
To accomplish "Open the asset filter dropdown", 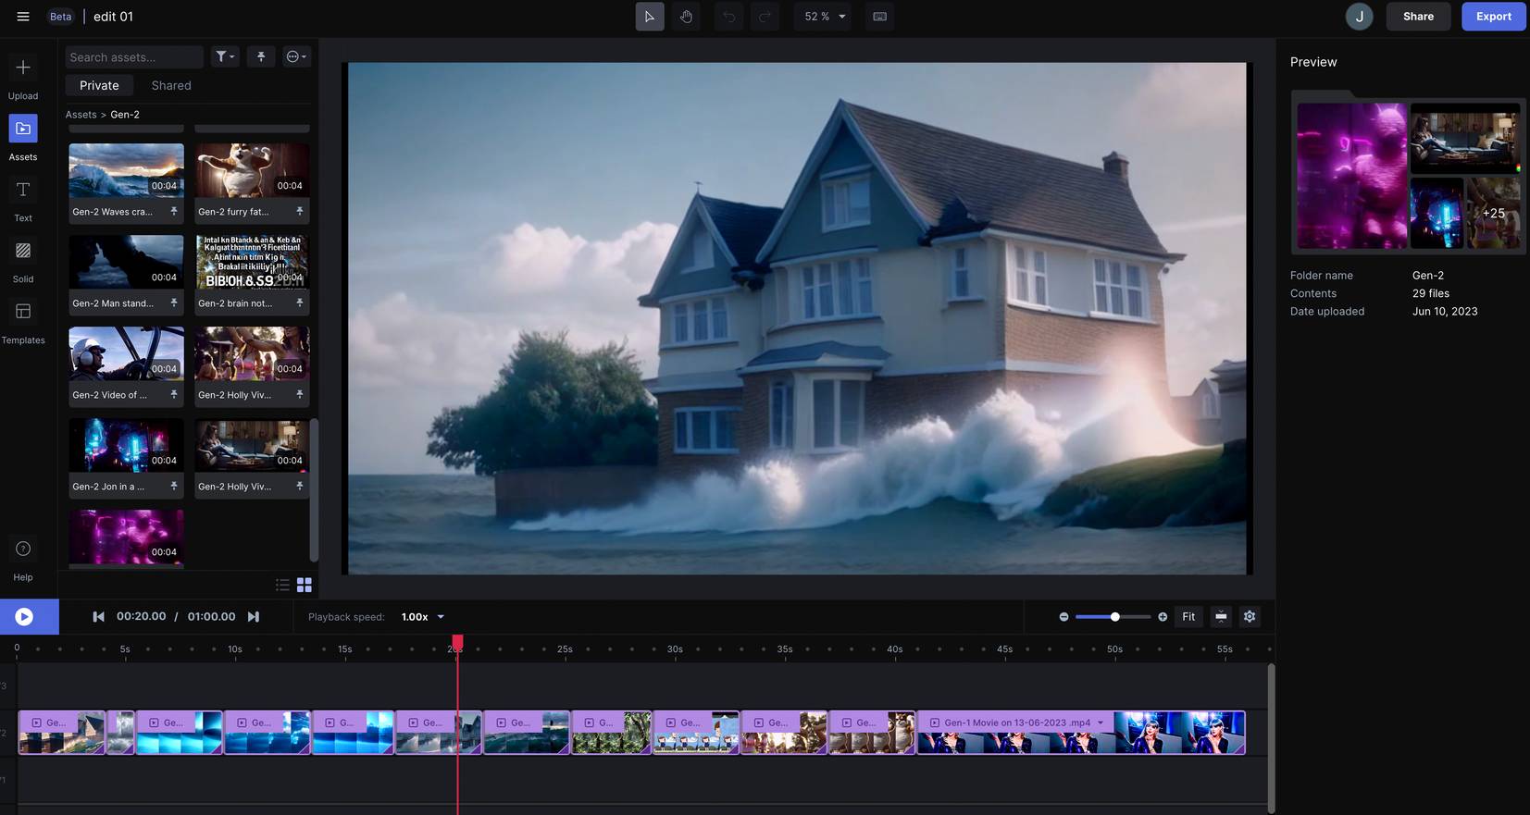I will pyautogui.click(x=225, y=57).
